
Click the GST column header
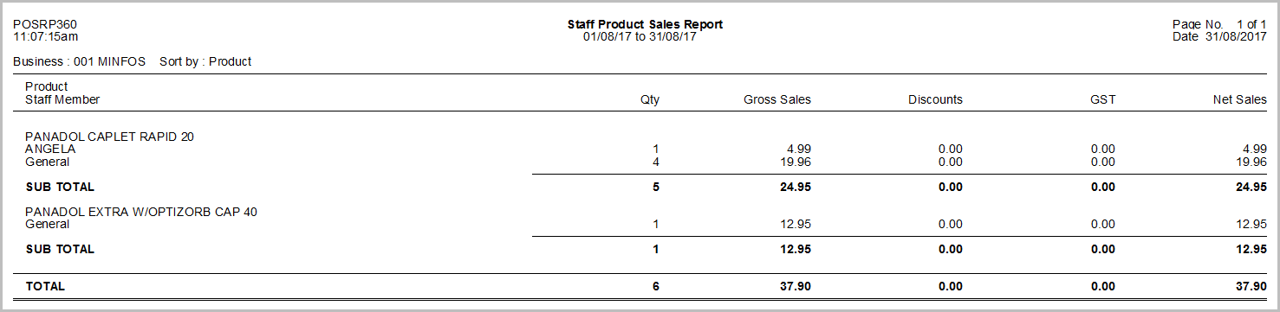pyautogui.click(x=1102, y=99)
